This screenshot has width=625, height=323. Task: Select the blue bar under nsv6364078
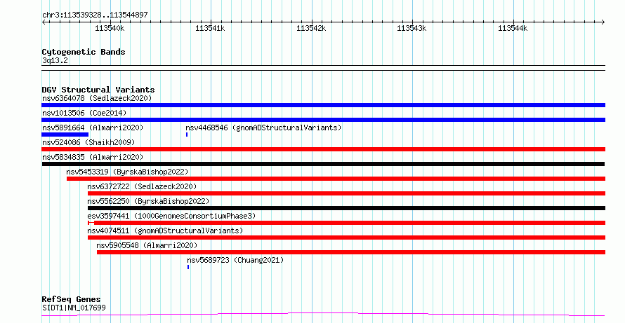click(x=323, y=105)
